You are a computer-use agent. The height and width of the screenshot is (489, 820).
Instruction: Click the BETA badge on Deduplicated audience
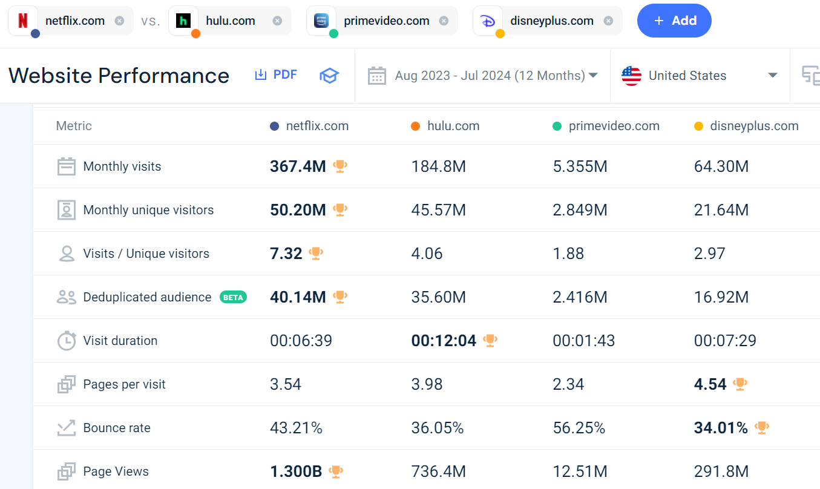(233, 297)
